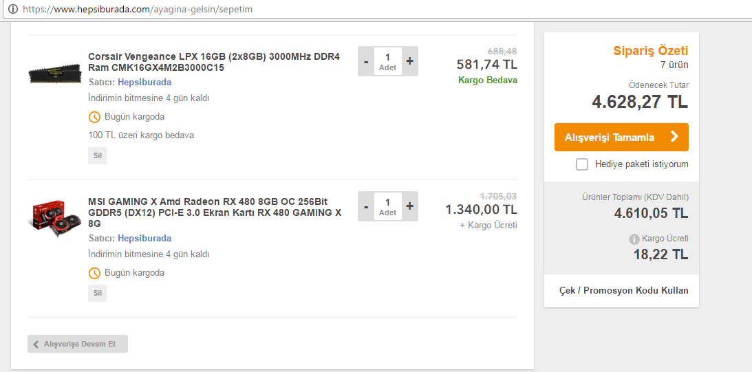Open Corsair Vengeance LPX 16GB product title

[x=214, y=62]
